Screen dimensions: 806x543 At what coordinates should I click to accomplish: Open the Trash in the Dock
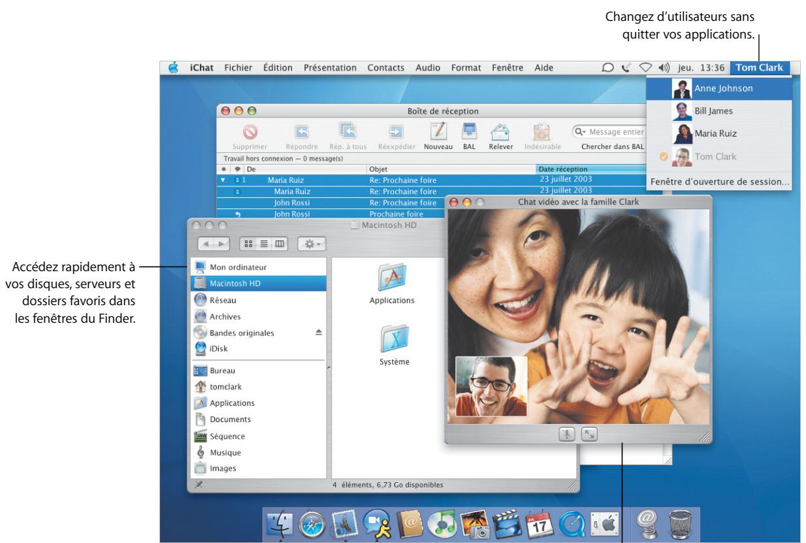[x=681, y=523]
